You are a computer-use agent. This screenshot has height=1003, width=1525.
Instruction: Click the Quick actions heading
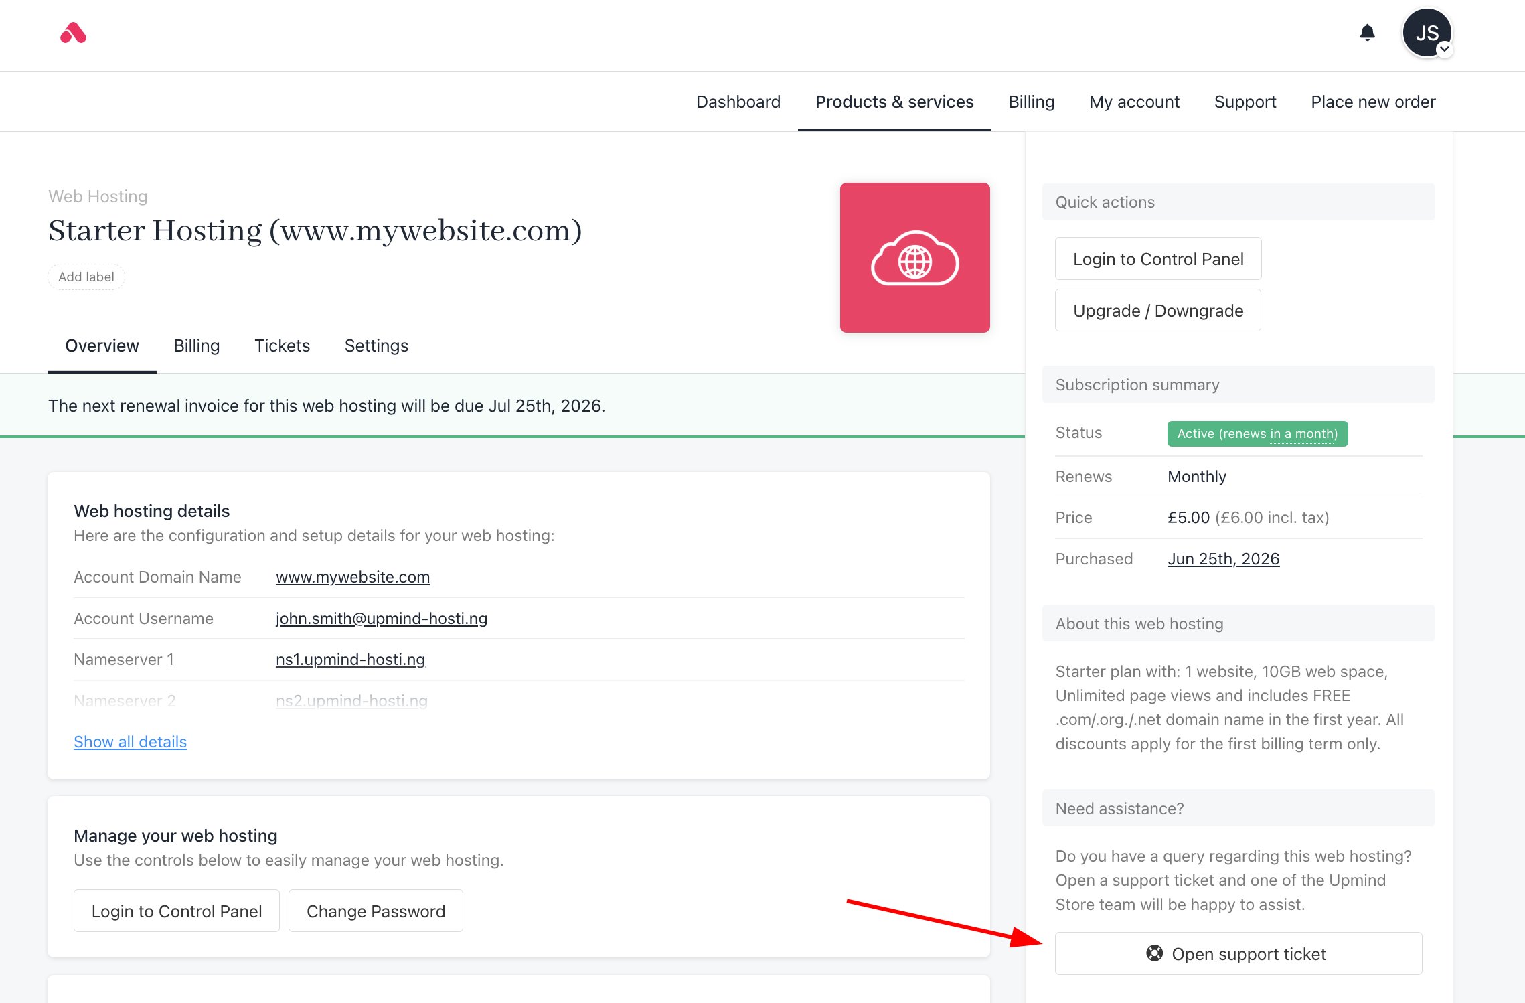1105,202
